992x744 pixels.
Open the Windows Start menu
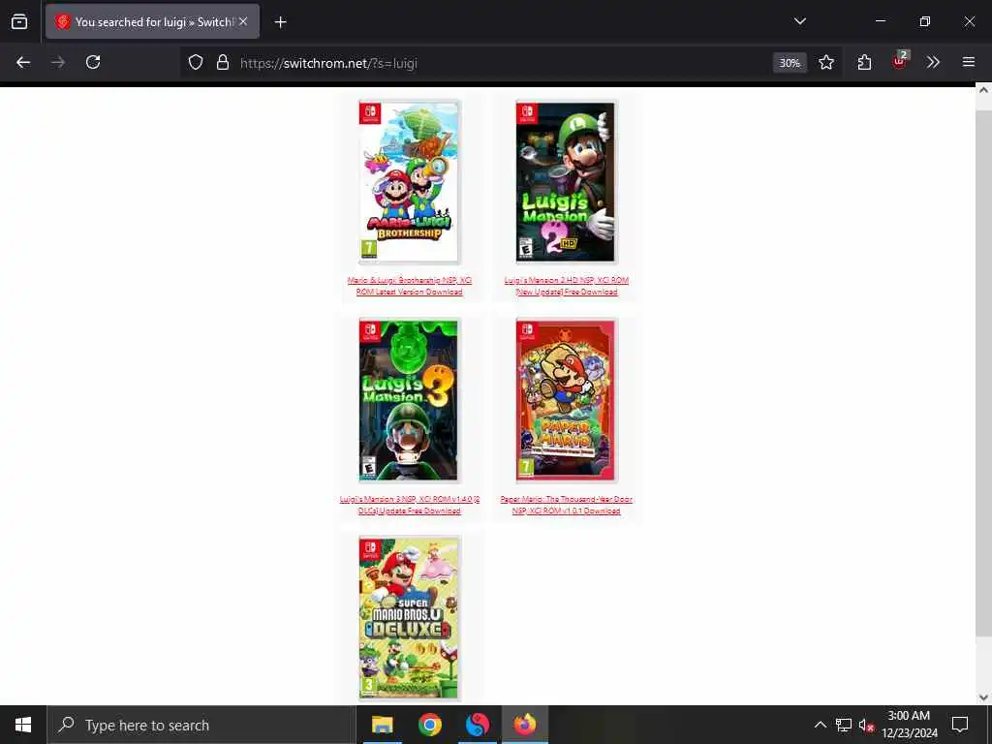(x=23, y=725)
